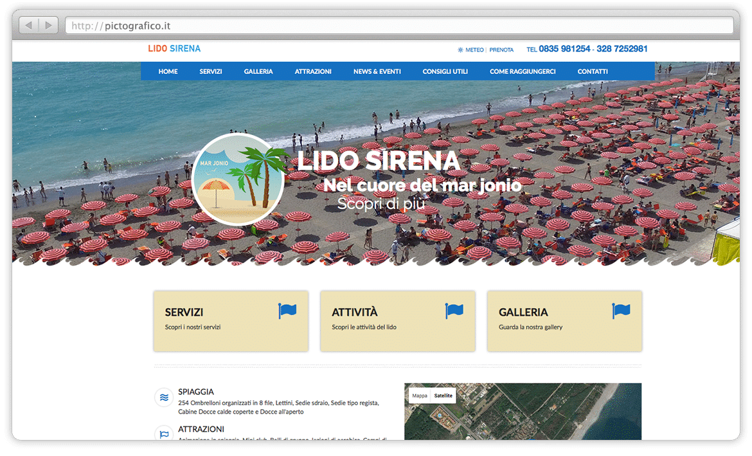Select Come Raggiungerci in the navigation bar

[522, 71]
